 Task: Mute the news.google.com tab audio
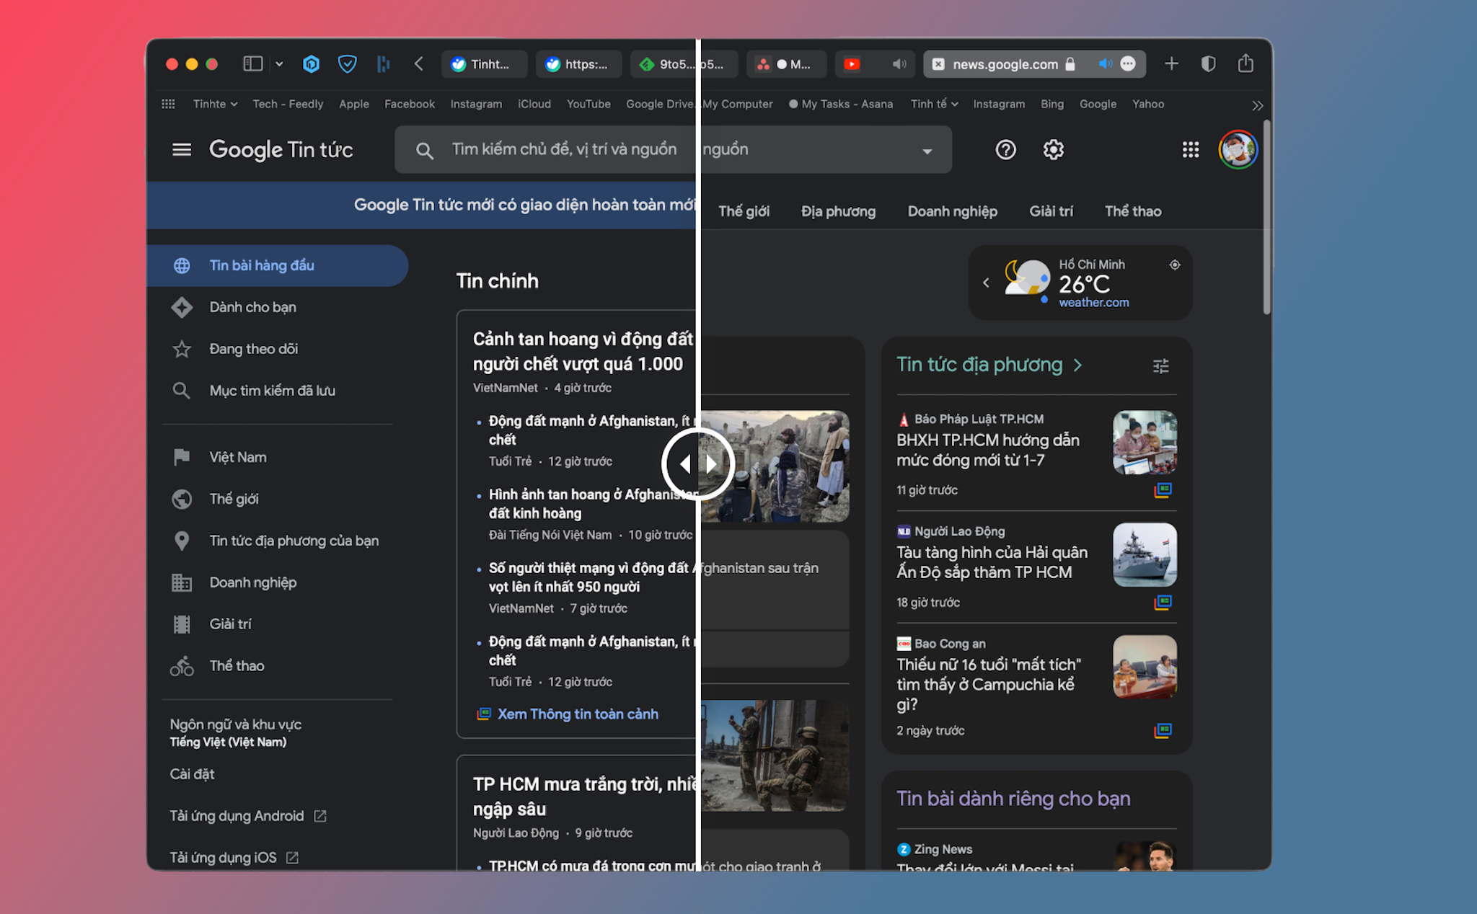pyautogui.click(x=1105, y=63)
